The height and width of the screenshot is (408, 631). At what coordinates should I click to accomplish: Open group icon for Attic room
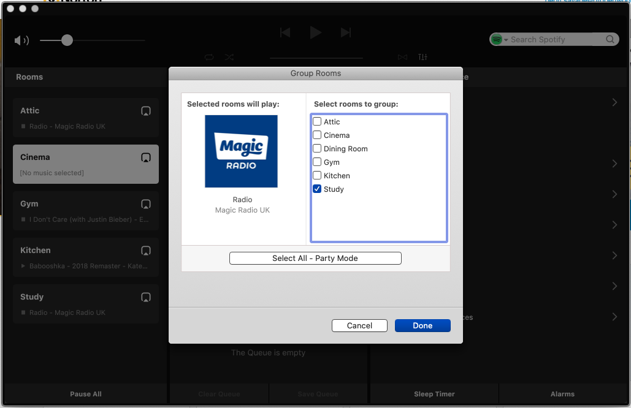[146, 111]
